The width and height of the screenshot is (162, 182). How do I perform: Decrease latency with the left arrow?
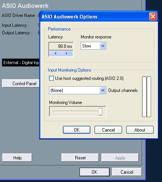click(x=55, y=54)
